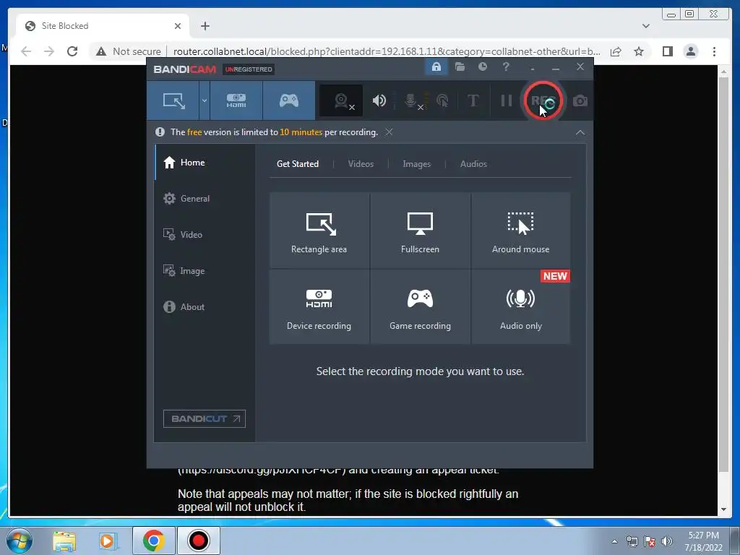740x555 pixels.
Task: Collapse the Bandicam panel with chevron
Action: pyautogui.click(x=580, y=133)
